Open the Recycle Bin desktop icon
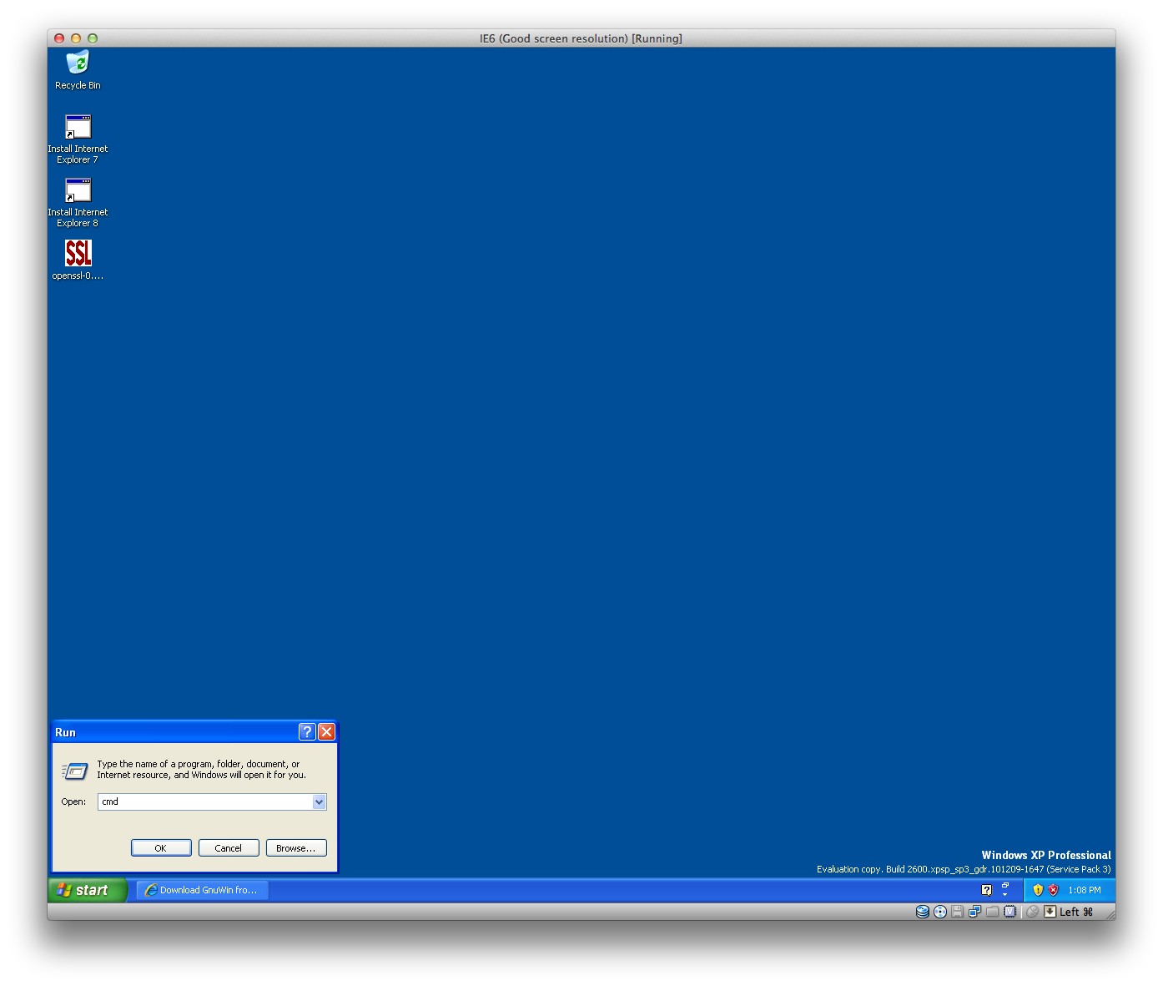 [78, 70]
